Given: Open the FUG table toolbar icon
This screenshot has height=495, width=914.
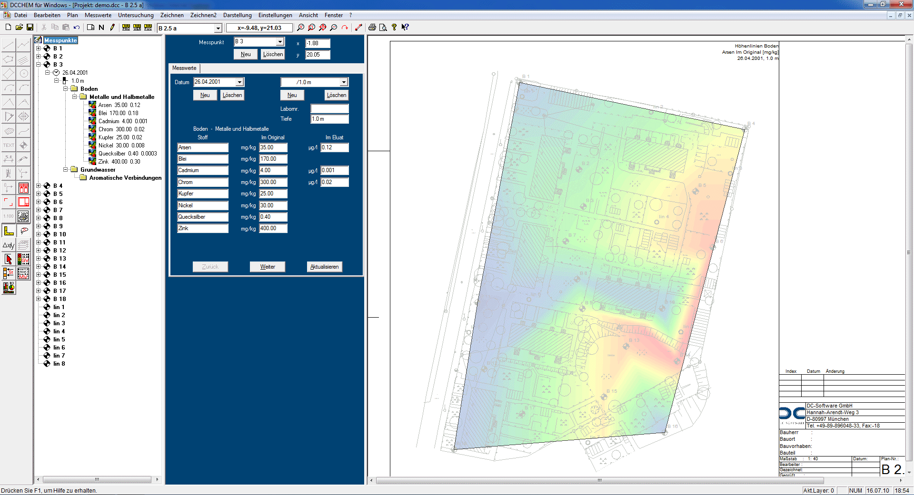Looking at the screenshot, I should [x=148, y=28].
